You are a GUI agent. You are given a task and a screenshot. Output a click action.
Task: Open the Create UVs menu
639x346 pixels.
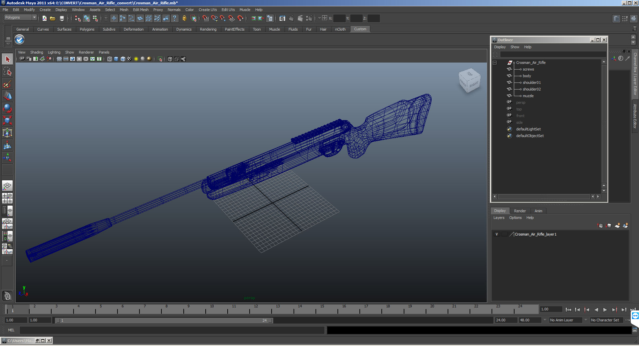click(x=208, y=10)
